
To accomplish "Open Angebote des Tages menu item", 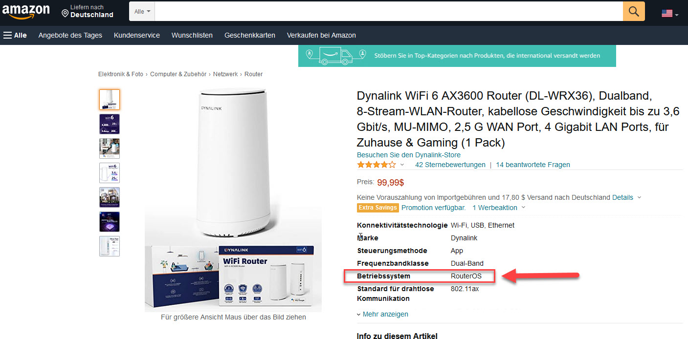I will (x=70, y=35).
